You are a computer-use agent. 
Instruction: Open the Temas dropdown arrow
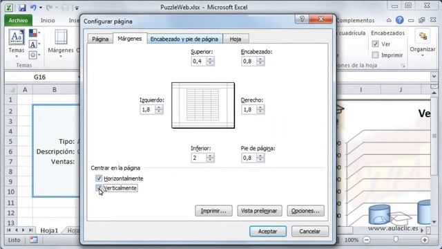[17, 57]
